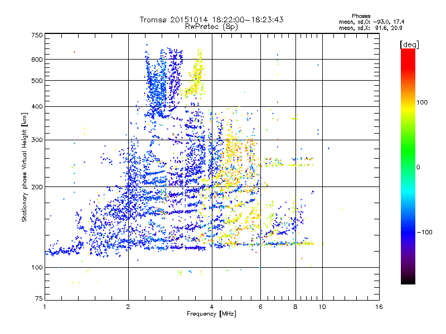Click the colorbar tick label '0'
This screenshot has width=446, height=334.
click(x=418, y=168)
